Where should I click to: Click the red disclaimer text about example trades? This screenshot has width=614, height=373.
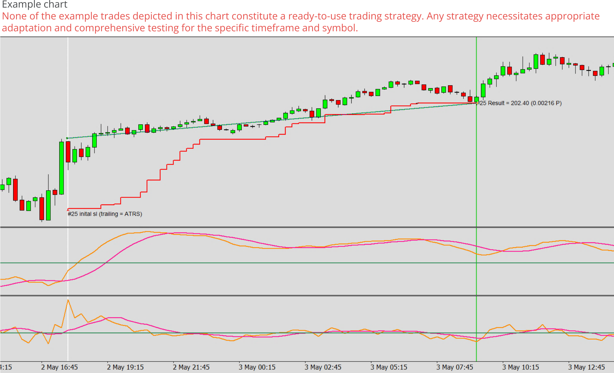tap(301, 22)
